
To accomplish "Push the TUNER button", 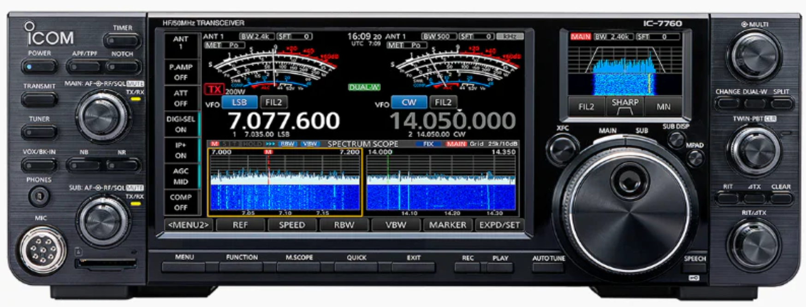I will click(40, 132).
